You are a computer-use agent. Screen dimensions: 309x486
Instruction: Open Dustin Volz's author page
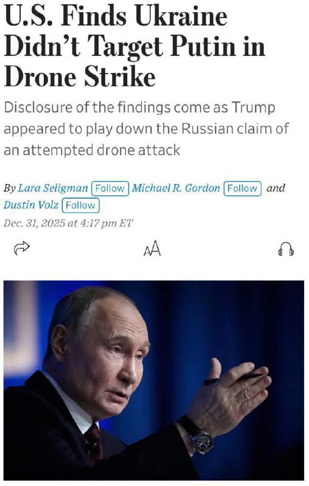coord(31,205)
